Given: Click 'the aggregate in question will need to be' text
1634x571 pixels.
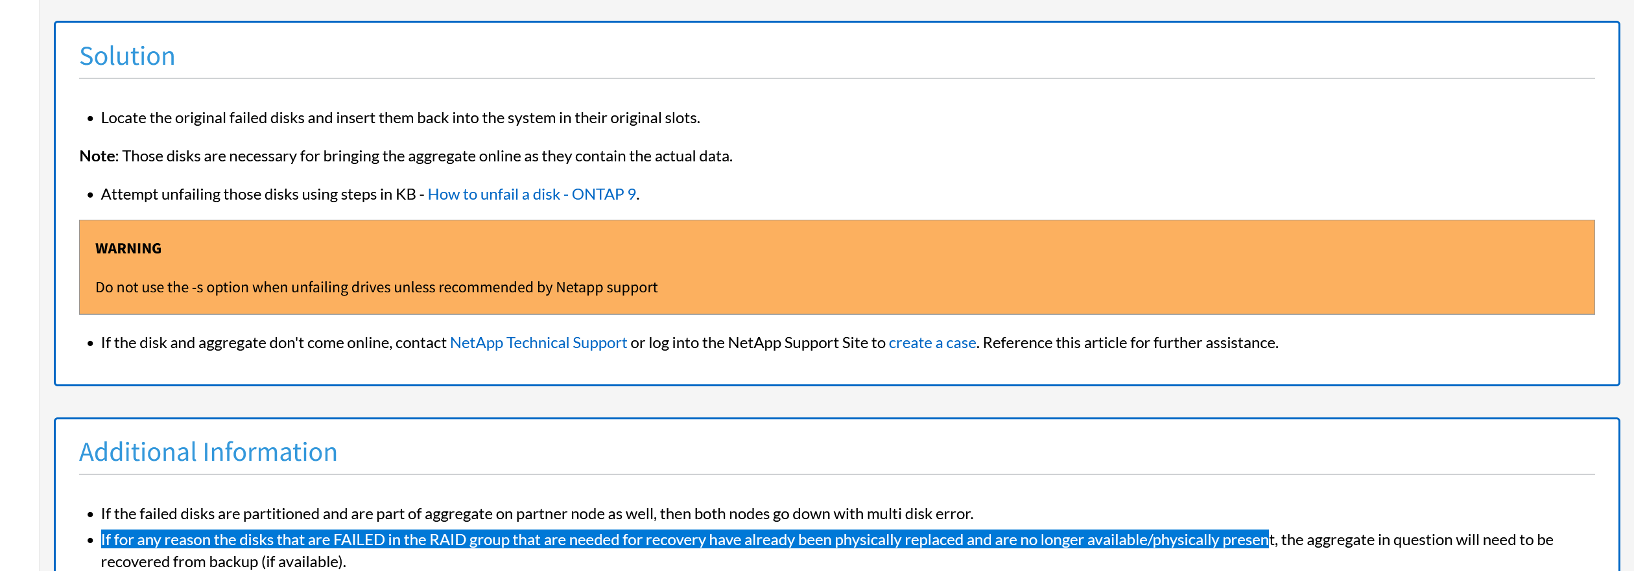Looking at the screenshot, I should (x=1417, y=540).
